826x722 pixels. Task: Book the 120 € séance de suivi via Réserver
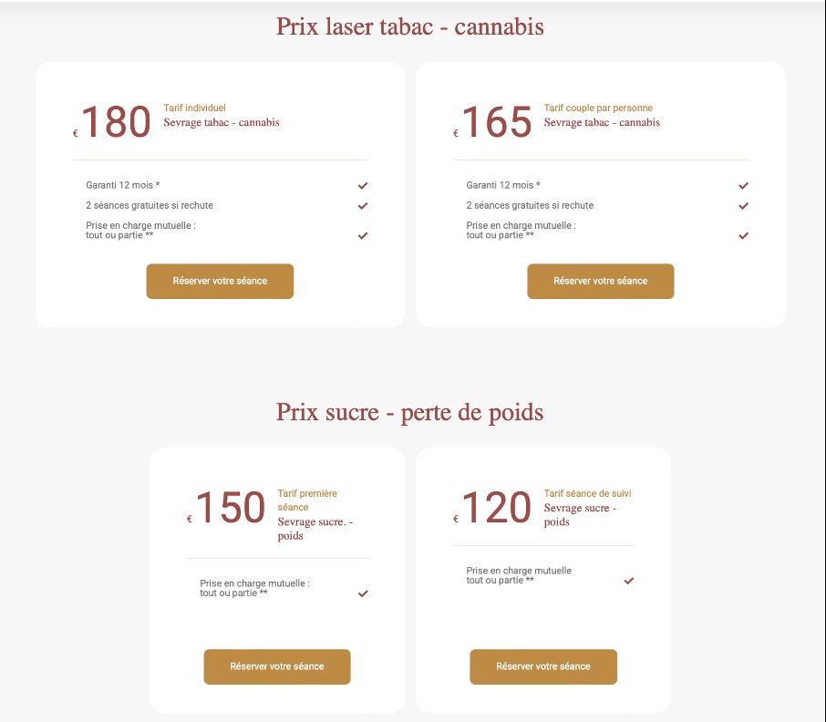pyautogui.click(x=543, y=666)
